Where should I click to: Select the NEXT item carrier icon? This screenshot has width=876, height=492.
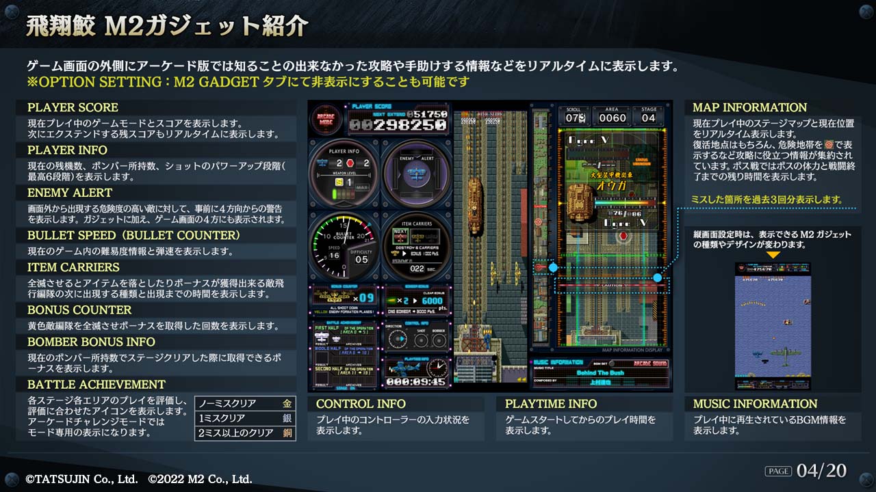[400, 237]
